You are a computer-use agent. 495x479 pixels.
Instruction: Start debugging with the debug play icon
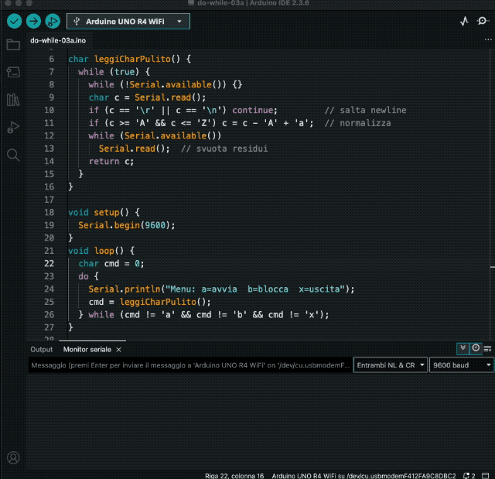[x=53, y=22]
